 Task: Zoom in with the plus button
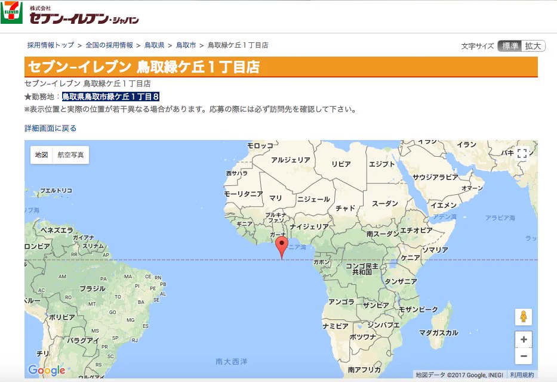point(524,340)
